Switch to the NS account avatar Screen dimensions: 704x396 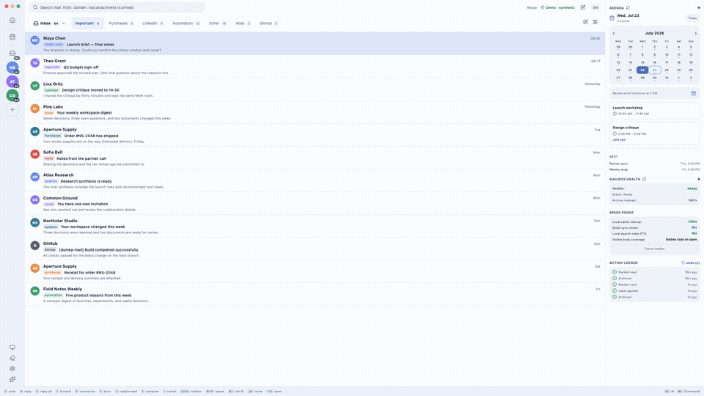point(12,67)
